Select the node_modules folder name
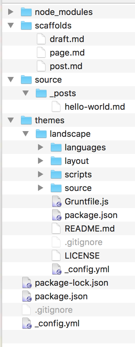Viewport: 135px width, 347px height. (x=64, y=12)
